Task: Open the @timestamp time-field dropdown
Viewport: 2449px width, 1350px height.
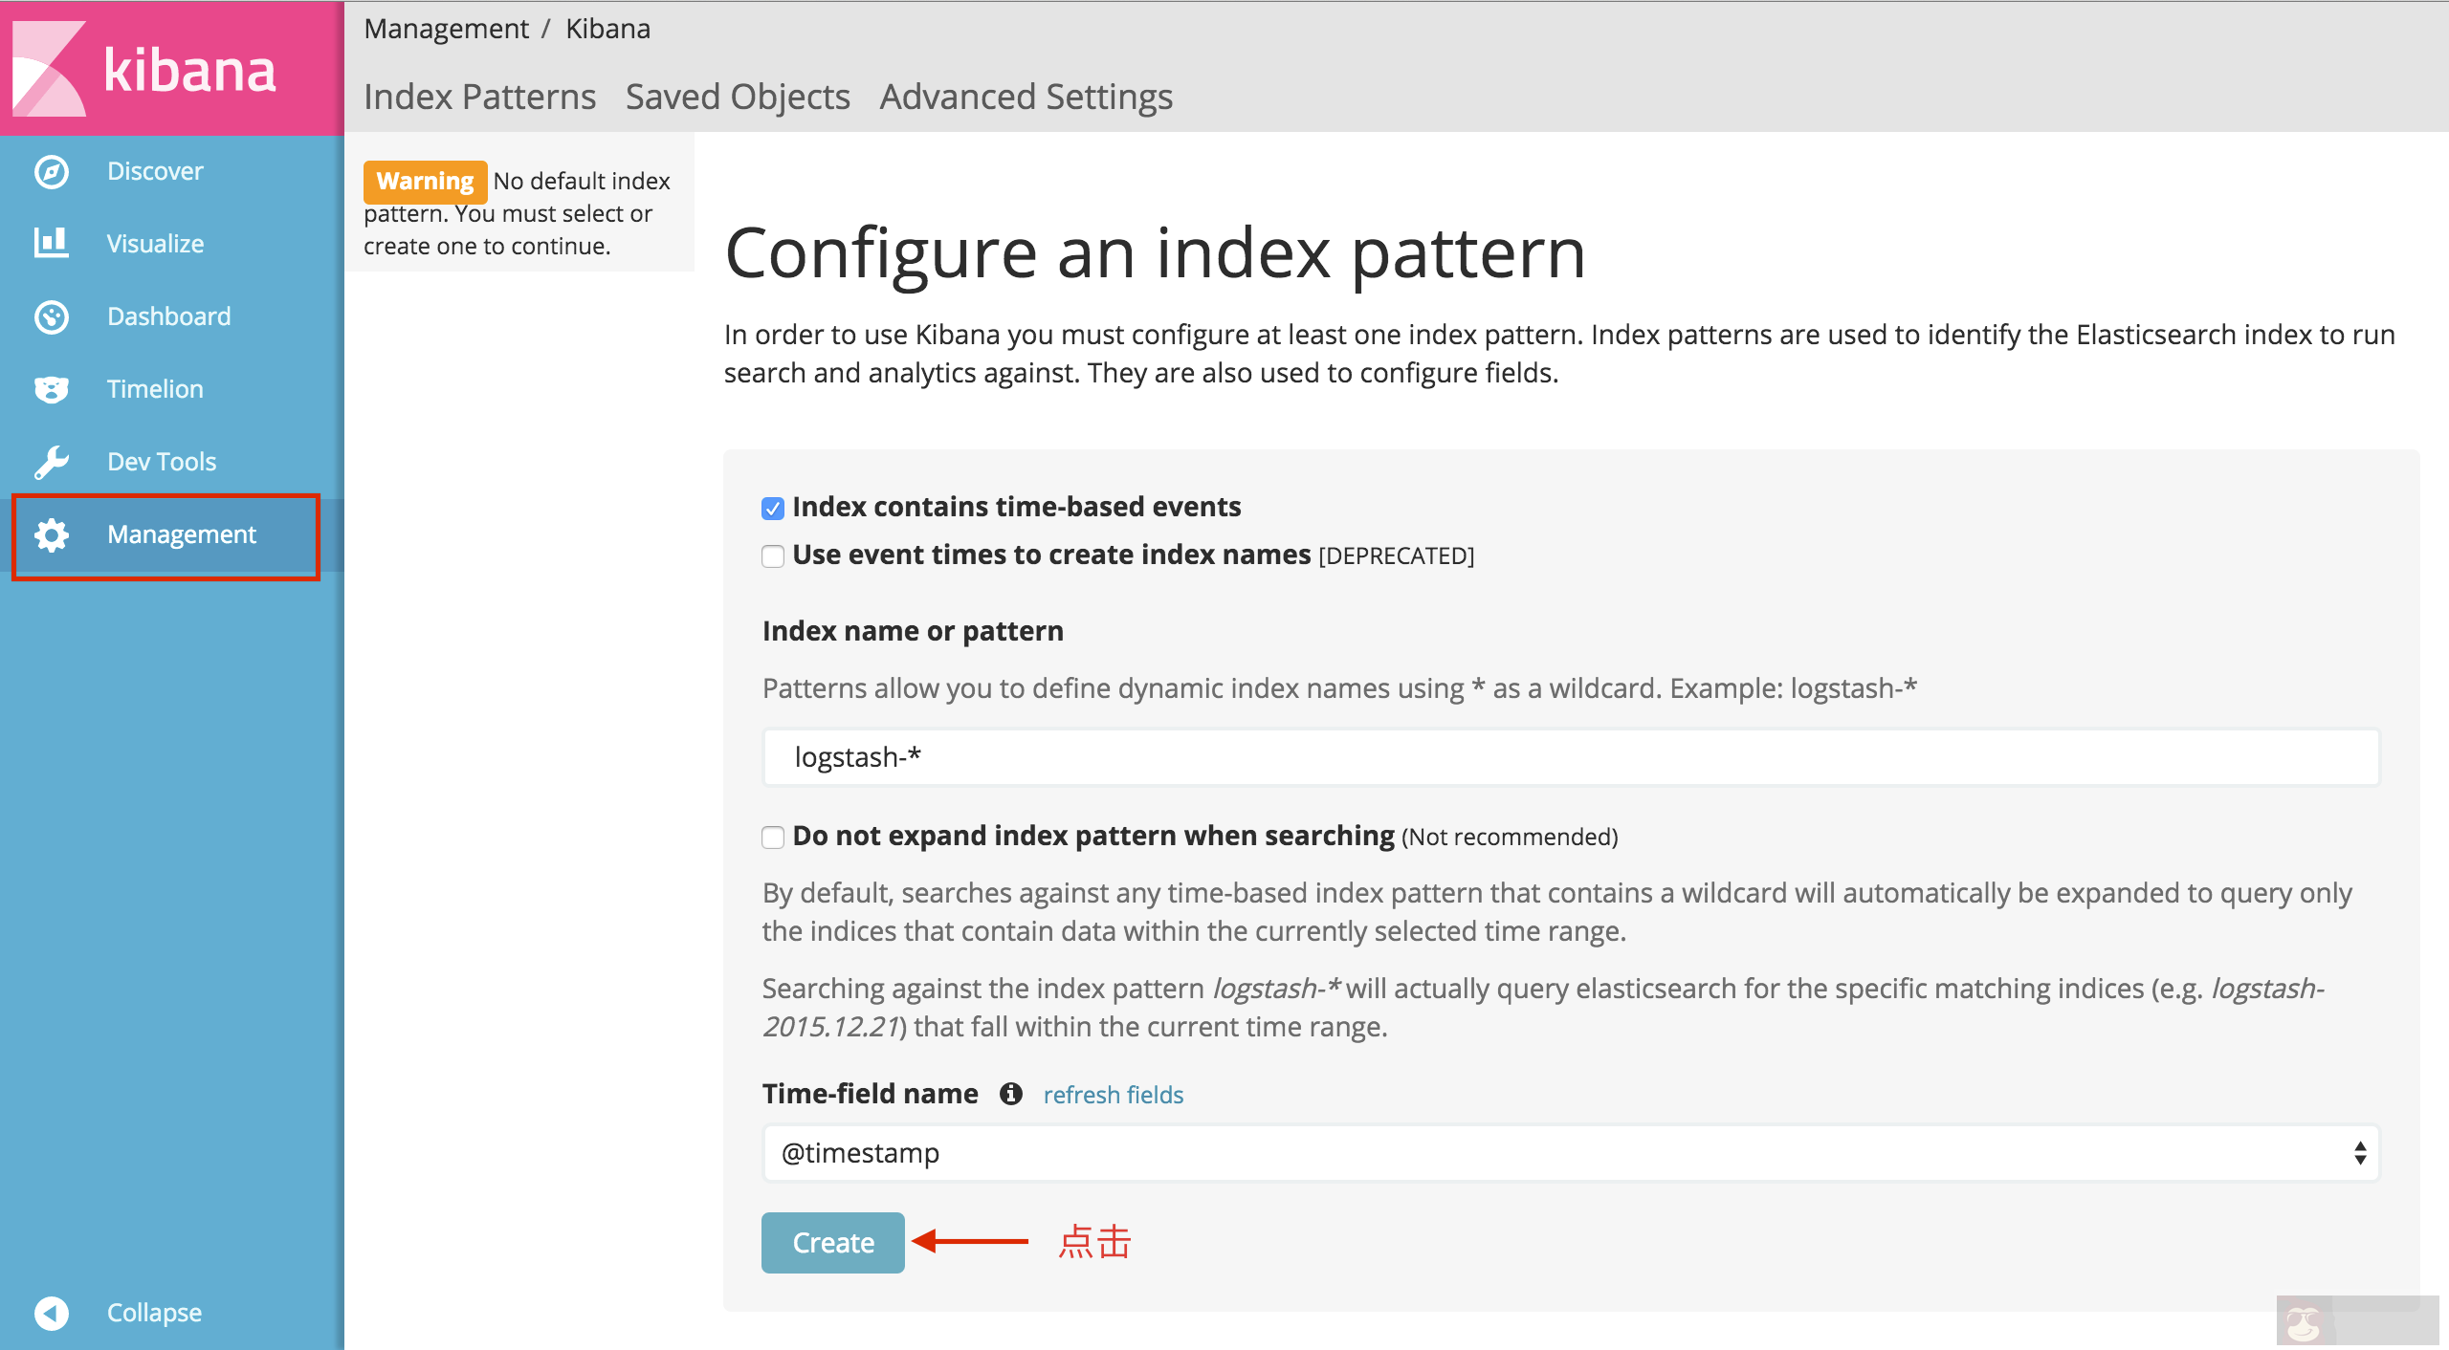Action: (1571, 1153)
